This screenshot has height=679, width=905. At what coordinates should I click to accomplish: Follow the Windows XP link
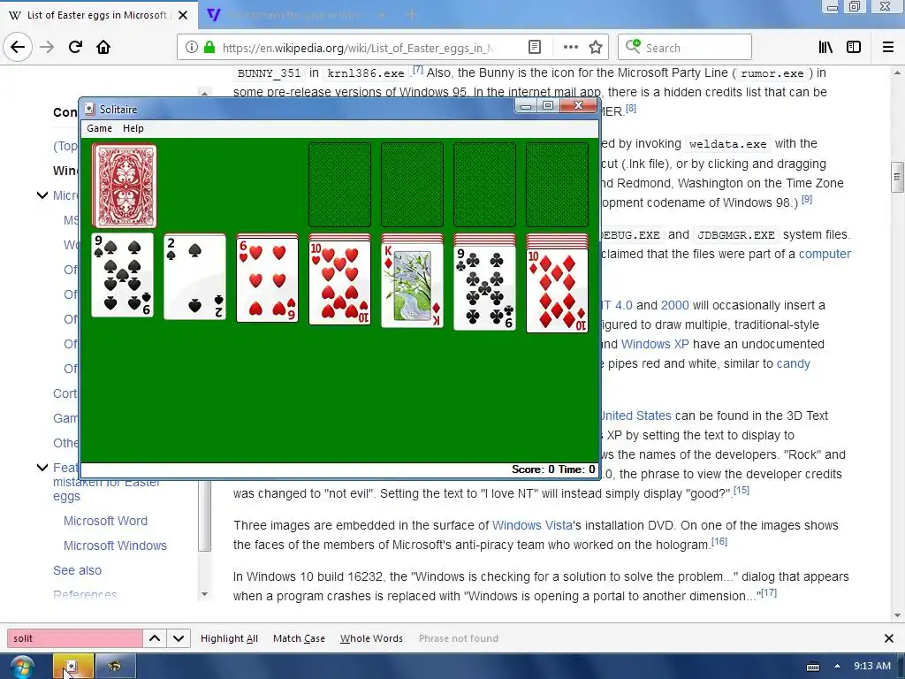[x=655, y=344]
